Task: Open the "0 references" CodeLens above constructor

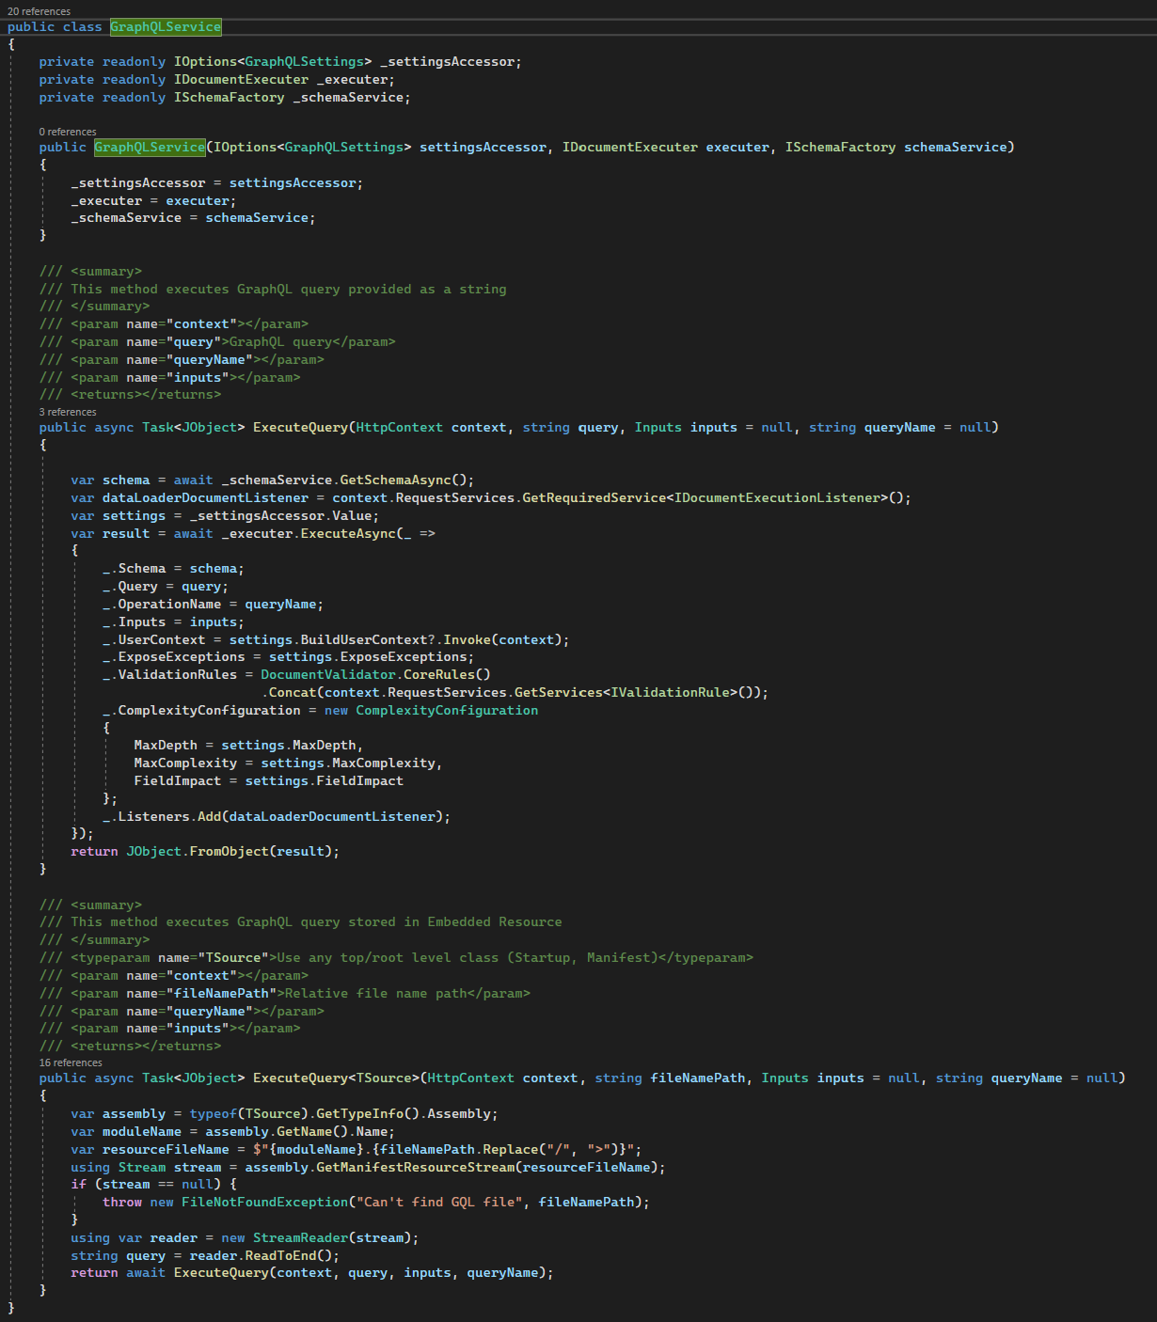Action: pos(68,132)
